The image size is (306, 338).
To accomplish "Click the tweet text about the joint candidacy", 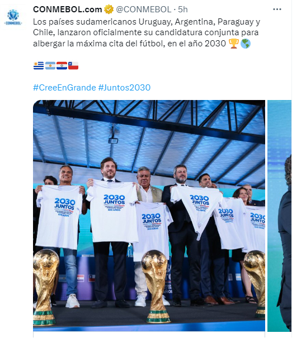I will [147, 32].
